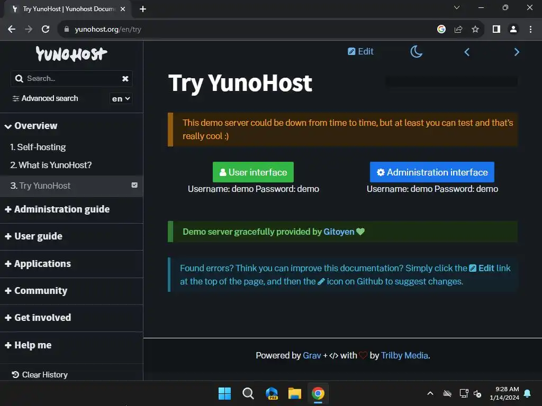Open the tab search dropdown arrow
The width and height of the screenshot is (542, 406).
tap(457, 7)
